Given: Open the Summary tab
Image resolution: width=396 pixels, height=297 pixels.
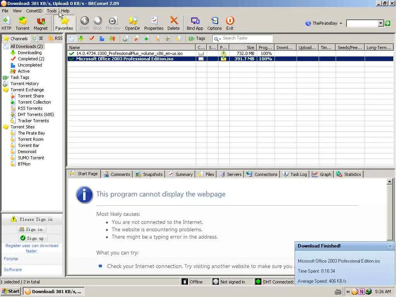Looking at the screenshot, I should (x=180, y=174).
